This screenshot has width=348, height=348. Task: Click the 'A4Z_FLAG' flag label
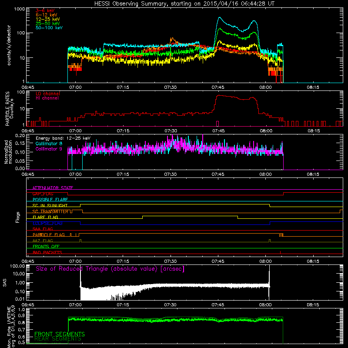[x=43, y=241]
